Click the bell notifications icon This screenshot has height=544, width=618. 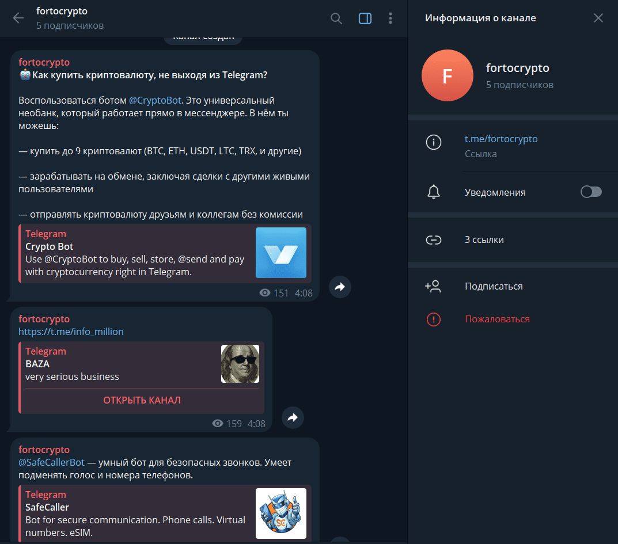pyautogui.click(x=434, y=192)
